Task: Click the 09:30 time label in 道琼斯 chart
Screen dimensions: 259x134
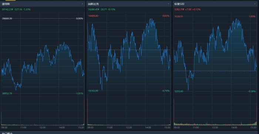Action: [4, 127]
